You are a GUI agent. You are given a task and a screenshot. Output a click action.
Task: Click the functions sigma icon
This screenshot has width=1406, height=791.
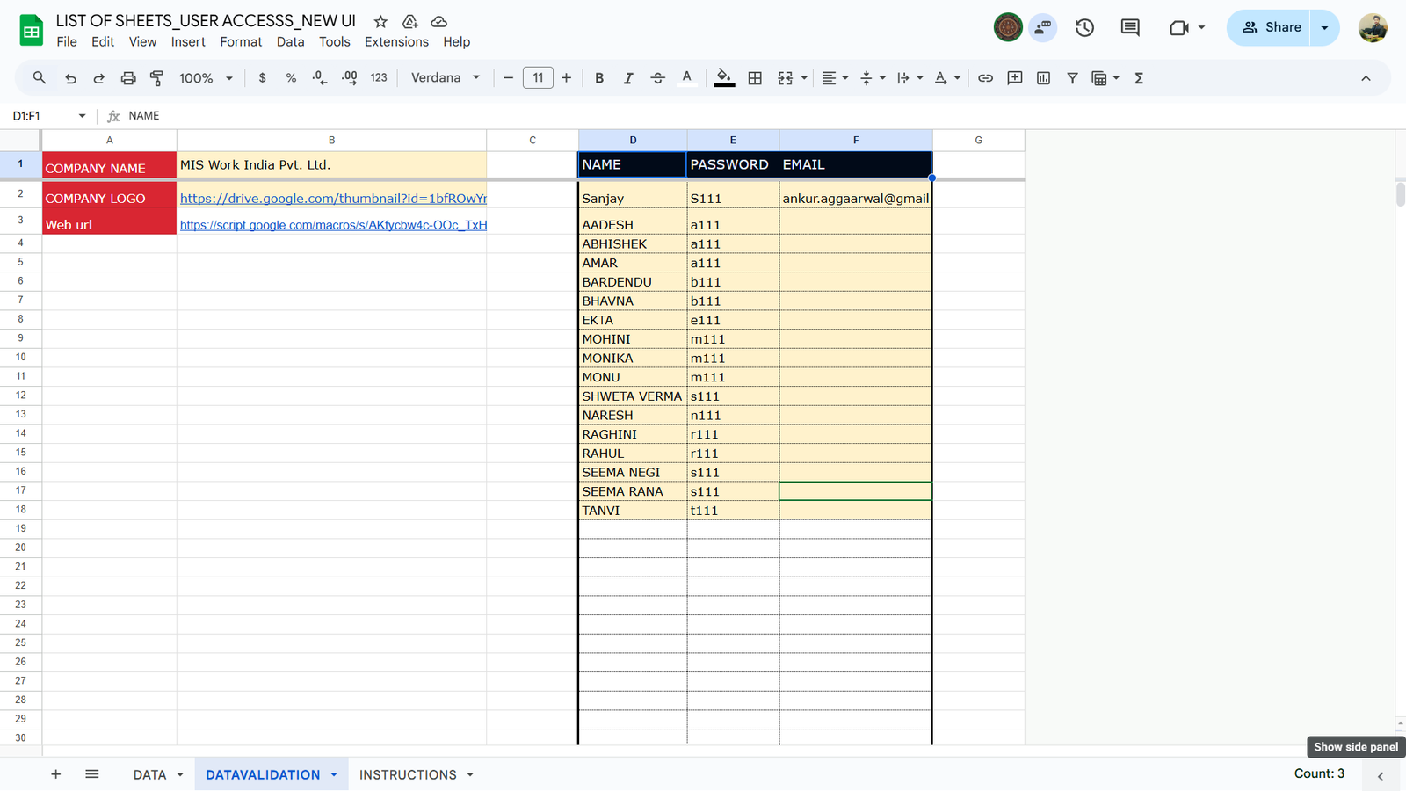coord(1139,78)
